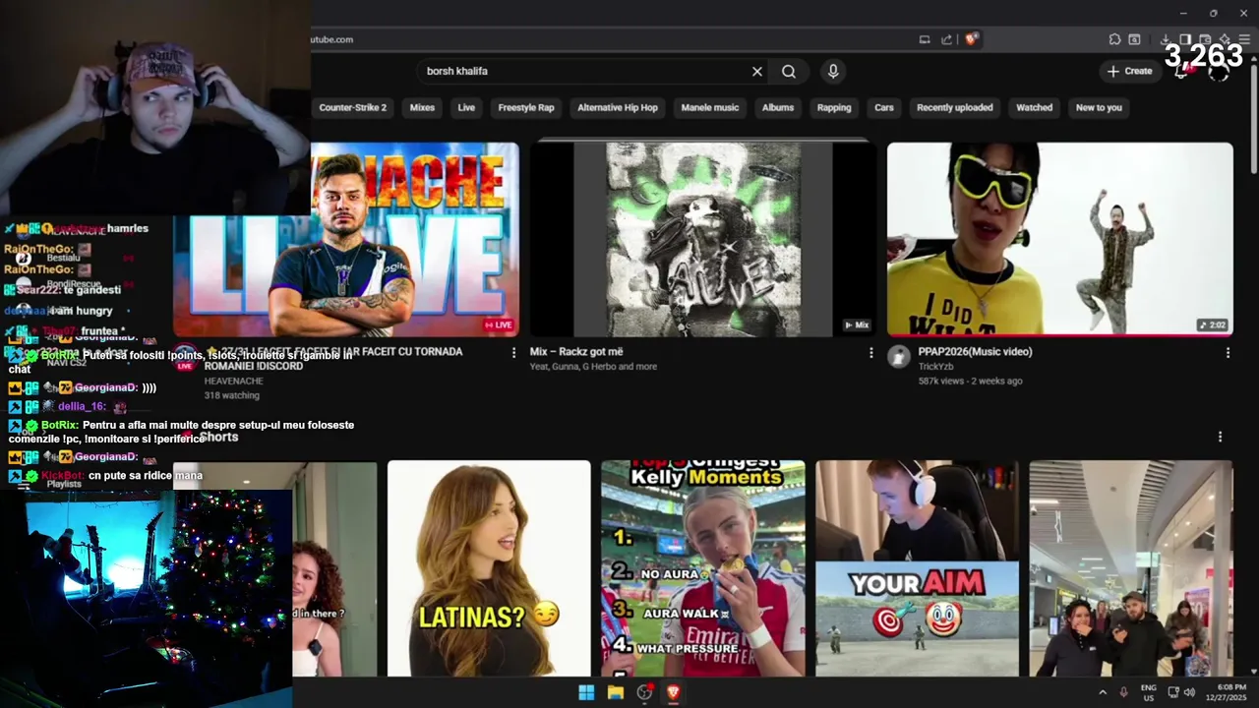
Task: Select the Recently uploaded chip
Action: 955,107
